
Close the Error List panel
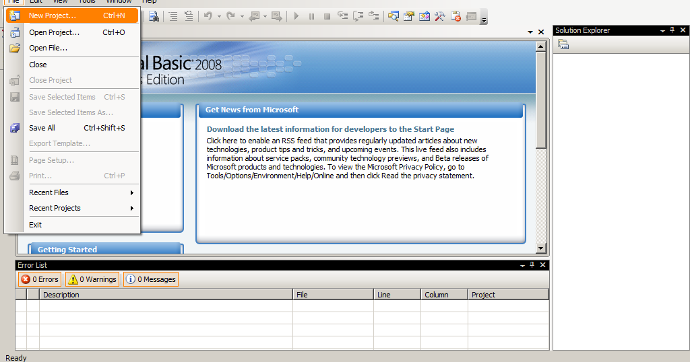(x=542, y=265)
